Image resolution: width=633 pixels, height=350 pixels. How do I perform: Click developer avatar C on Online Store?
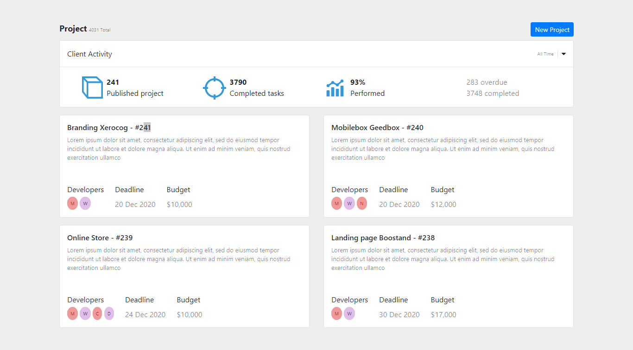(x=97, y=313)
